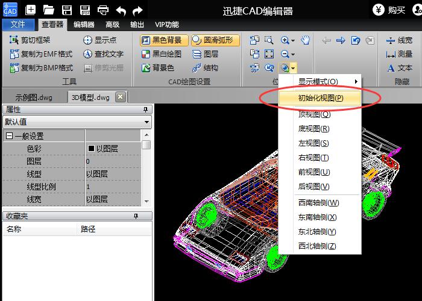Viewport: 422px width, 301px height.
Task: Redo the last action
Action: click(x=137, y=11)
